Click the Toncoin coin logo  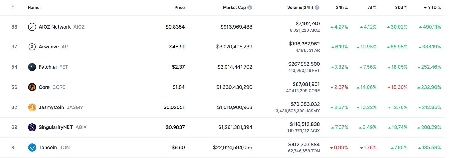click(x=32, y=148)
